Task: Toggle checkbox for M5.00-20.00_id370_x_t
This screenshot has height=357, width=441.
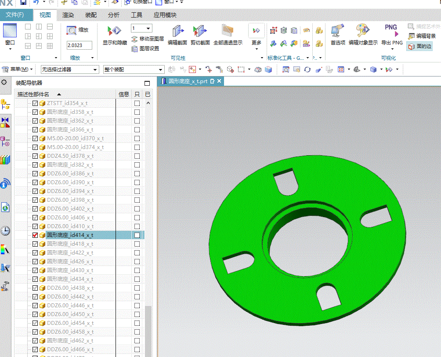Action: pos(35,138)
